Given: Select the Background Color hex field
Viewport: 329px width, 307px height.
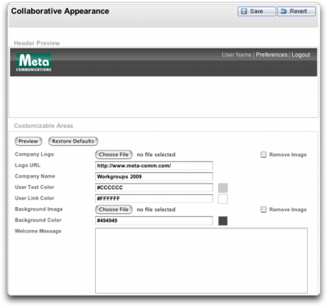Looking at the screenshot, I should point(154,220).
